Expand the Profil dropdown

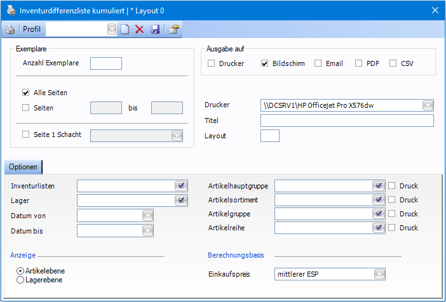(112, 29)
